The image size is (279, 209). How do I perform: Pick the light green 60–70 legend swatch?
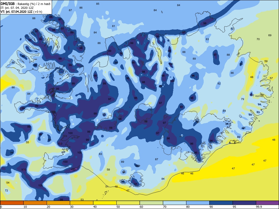(x=151, y=203)
